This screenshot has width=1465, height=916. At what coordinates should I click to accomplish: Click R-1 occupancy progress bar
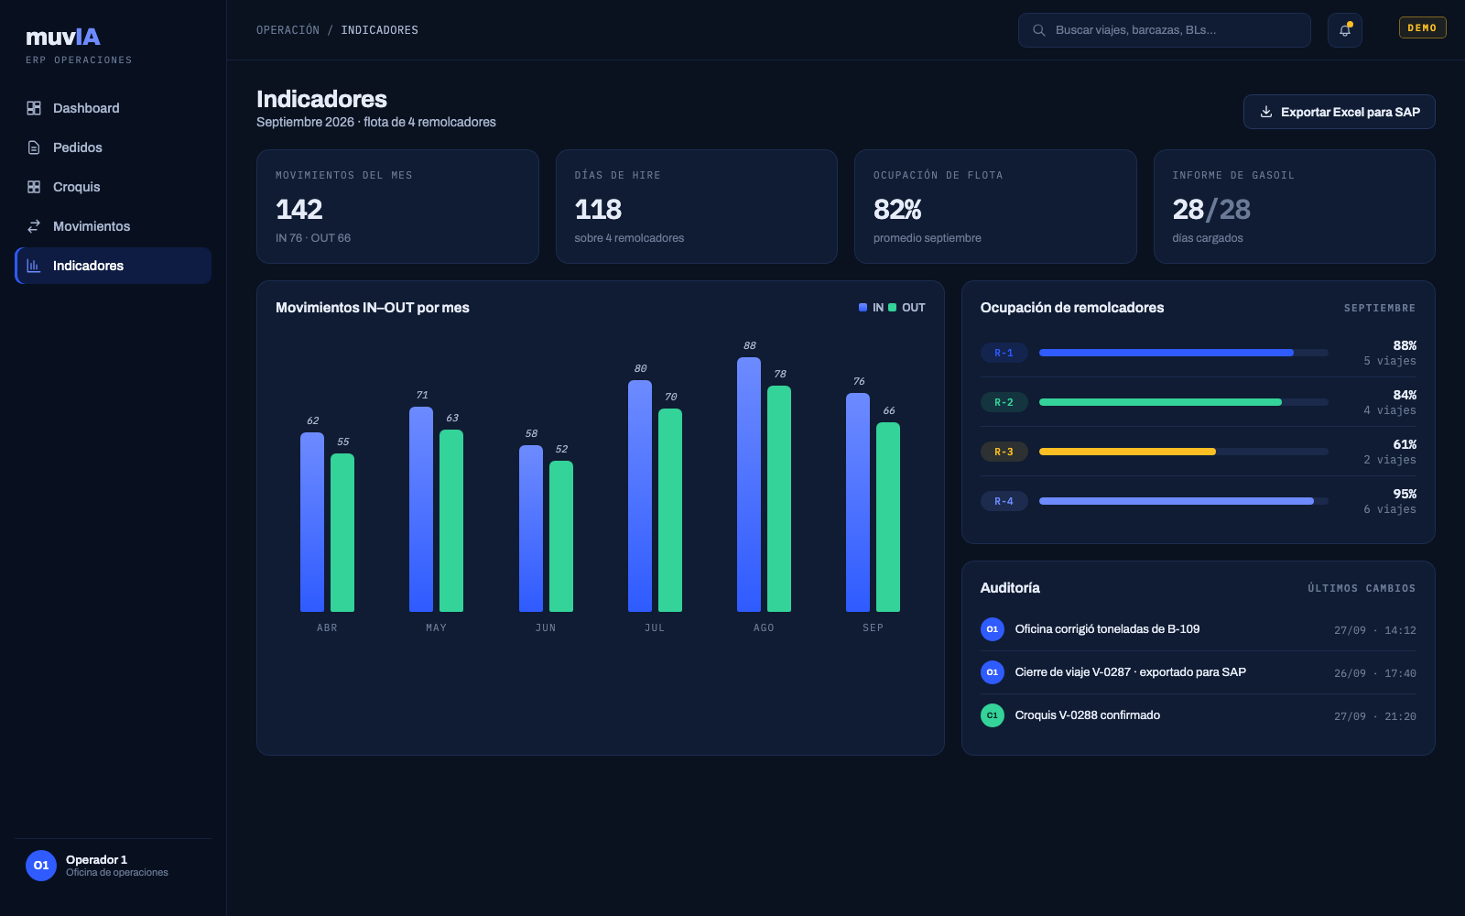[1183, 353]
